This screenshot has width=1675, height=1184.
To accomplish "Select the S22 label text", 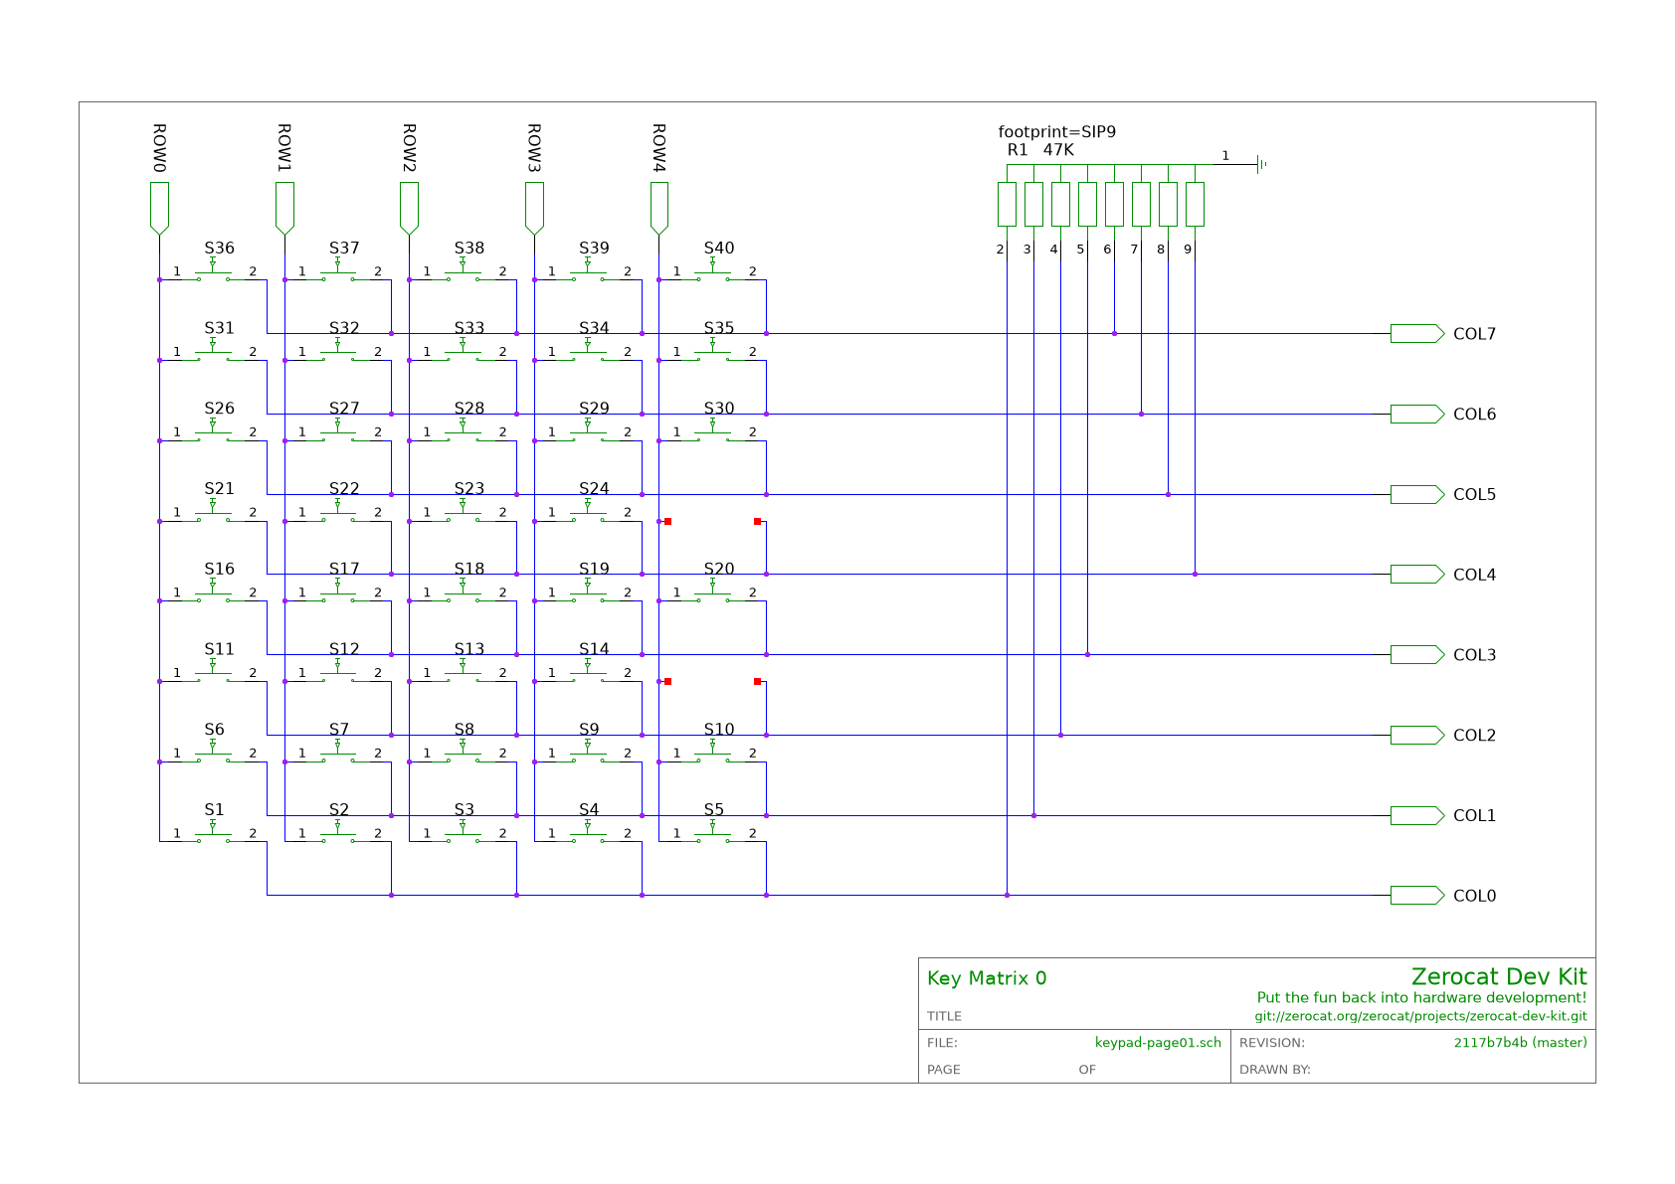I will coord(344,488).
